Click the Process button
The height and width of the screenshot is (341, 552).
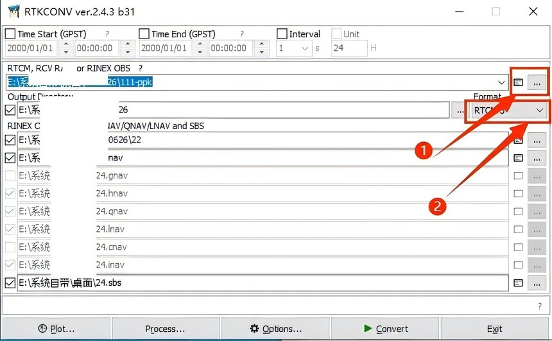[x=165, y=329]
